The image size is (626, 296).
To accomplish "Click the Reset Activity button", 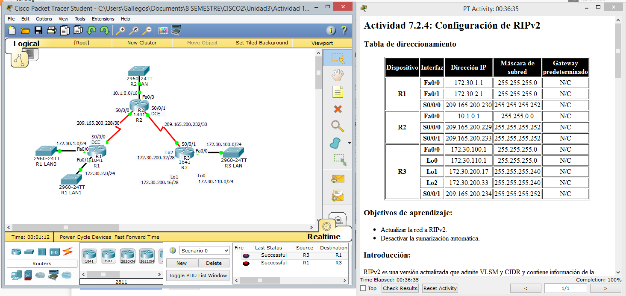I will (x=440, y=288).
